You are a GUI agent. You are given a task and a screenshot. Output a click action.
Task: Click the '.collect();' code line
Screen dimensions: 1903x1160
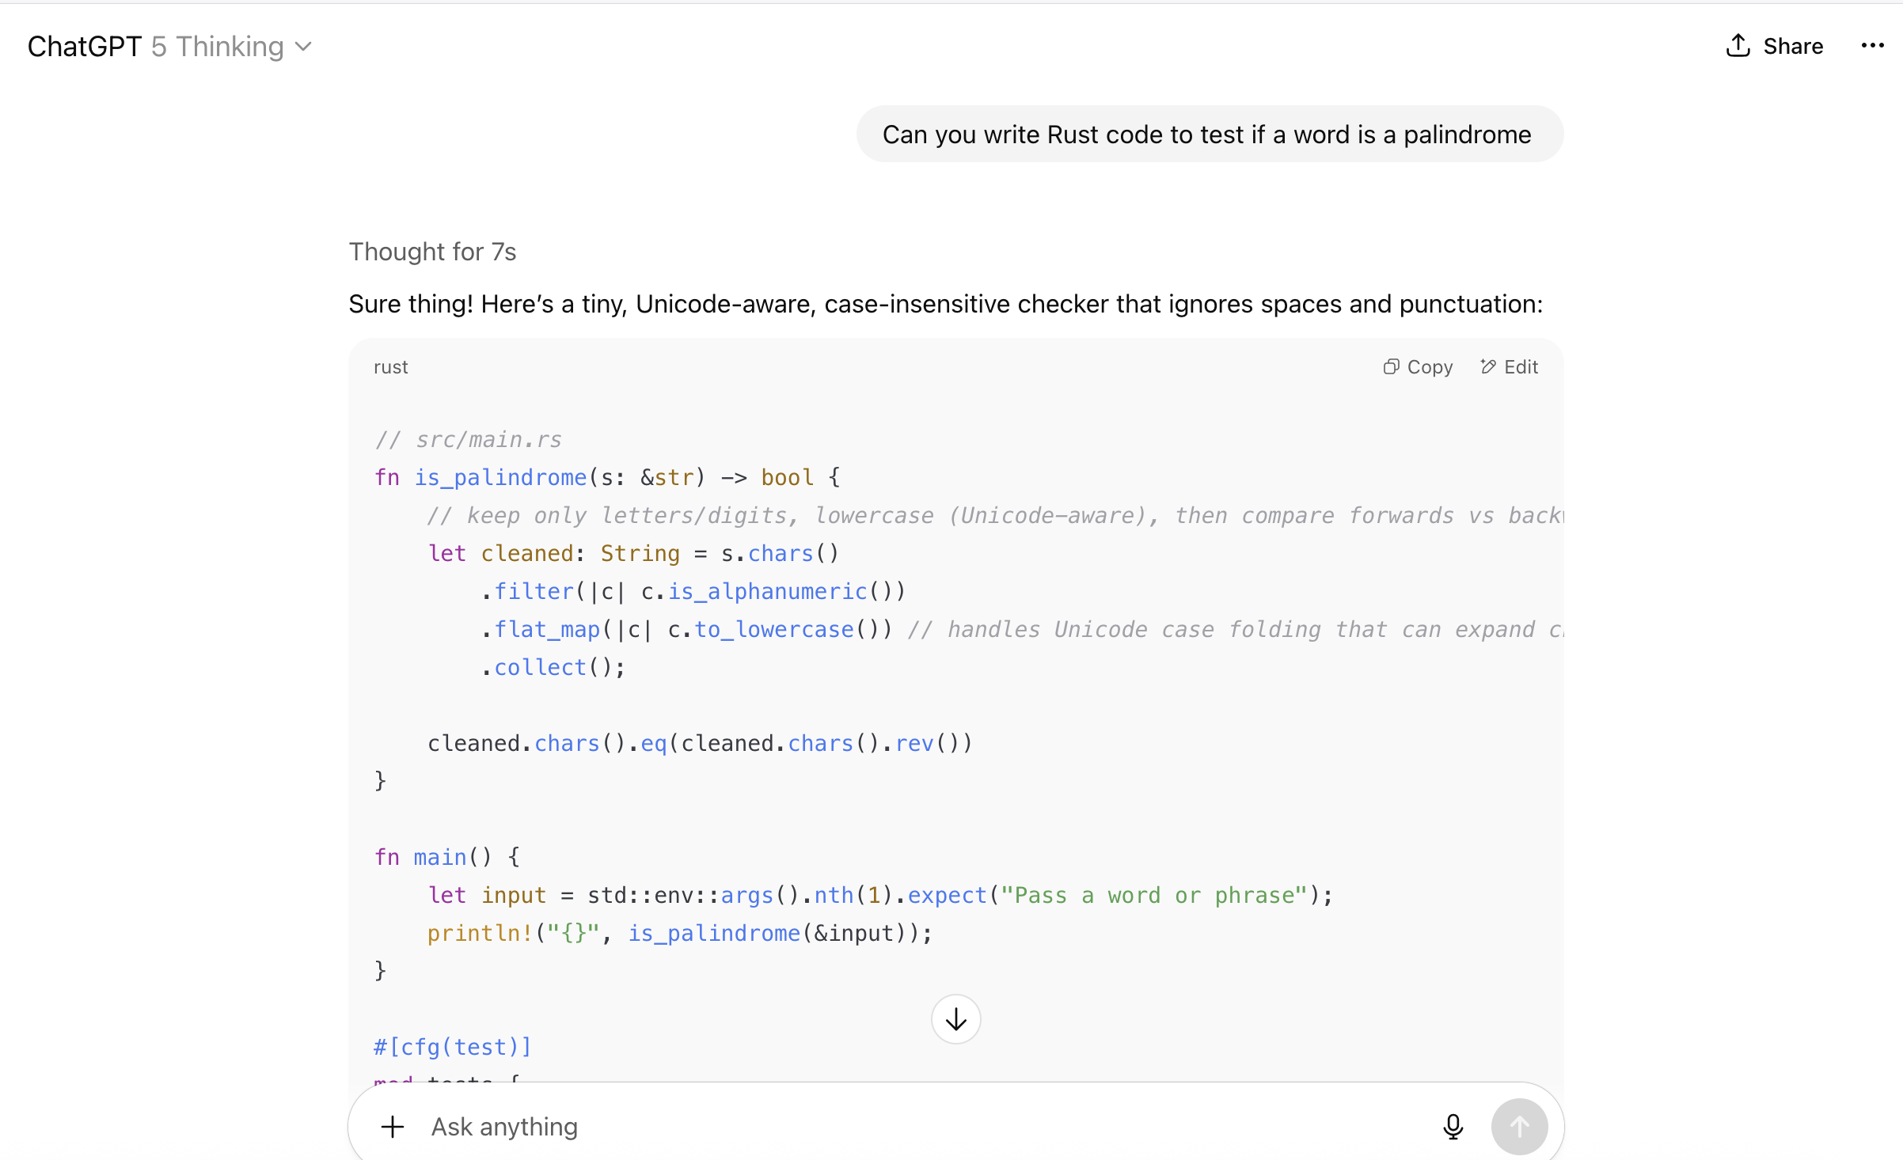coord(553,667)
